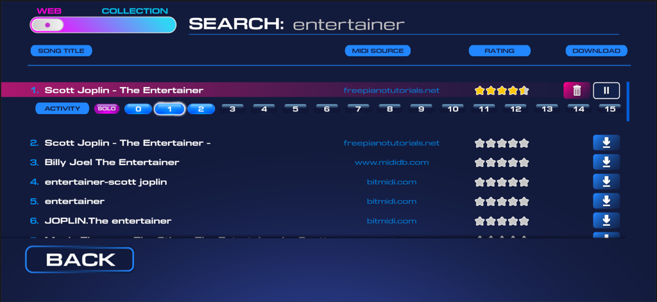Select Billy Joel The Entertainer title
This screenshot has height=302, width=657.
(112, 163)
